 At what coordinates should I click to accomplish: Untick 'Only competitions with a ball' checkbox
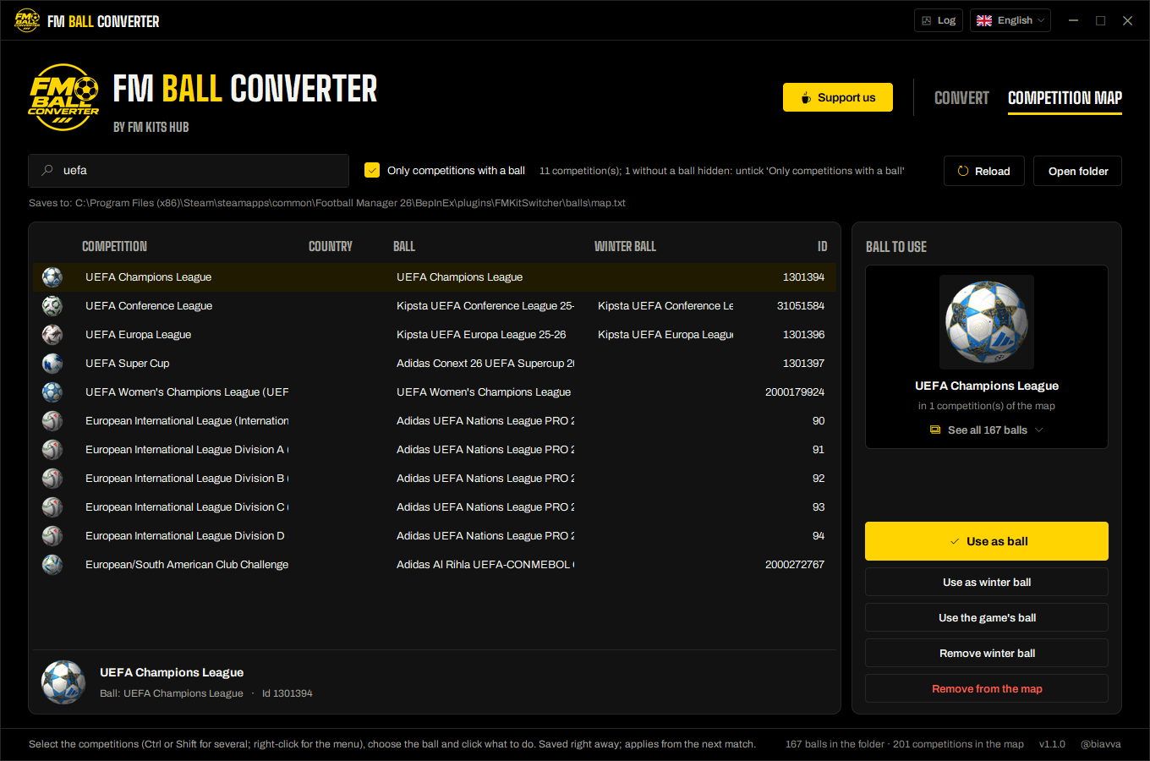(x=372, y=170)
